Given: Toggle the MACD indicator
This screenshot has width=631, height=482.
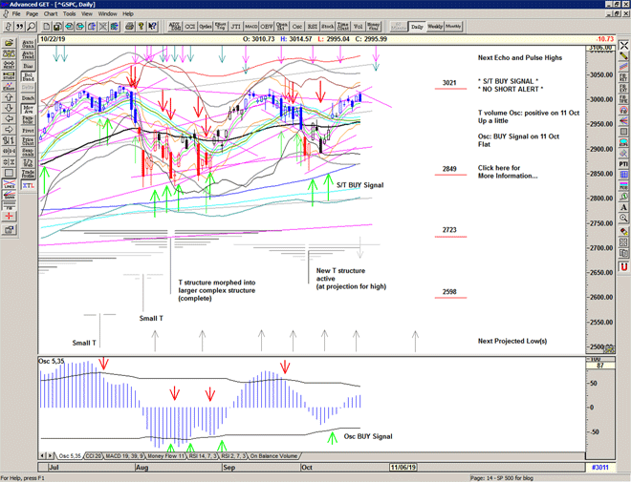Looking at the screenshot, I should [x=251, y=27].
